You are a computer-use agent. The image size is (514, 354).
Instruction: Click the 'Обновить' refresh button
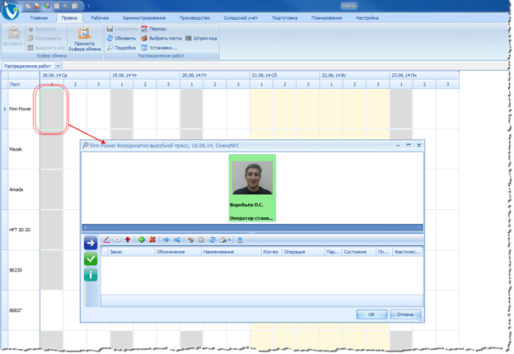tap(121, 38)
